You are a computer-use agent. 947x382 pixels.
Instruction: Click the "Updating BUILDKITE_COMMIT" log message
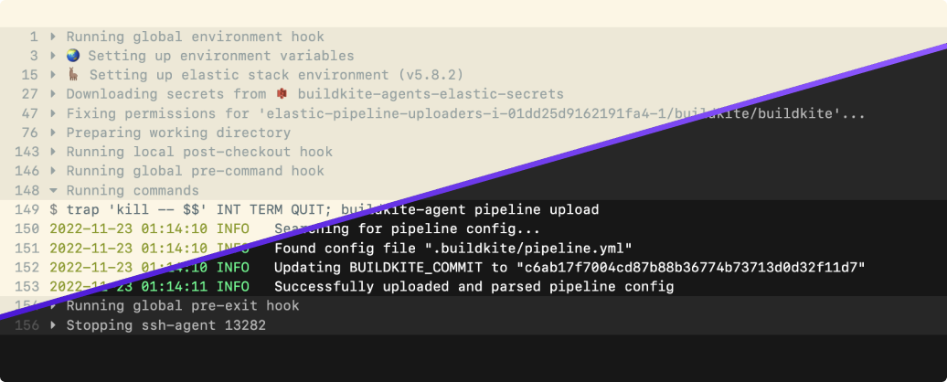569,267
